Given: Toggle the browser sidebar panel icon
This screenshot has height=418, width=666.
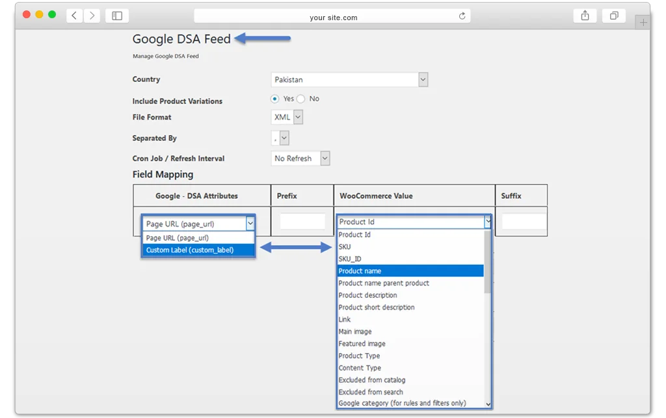Looking at the screenshot, I should pyautogui.click(x=117, y=16).
